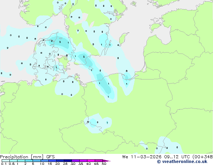Click the 40–45 mm magenta legend swatch
This screenshot has width=213, height=165.
91,161
